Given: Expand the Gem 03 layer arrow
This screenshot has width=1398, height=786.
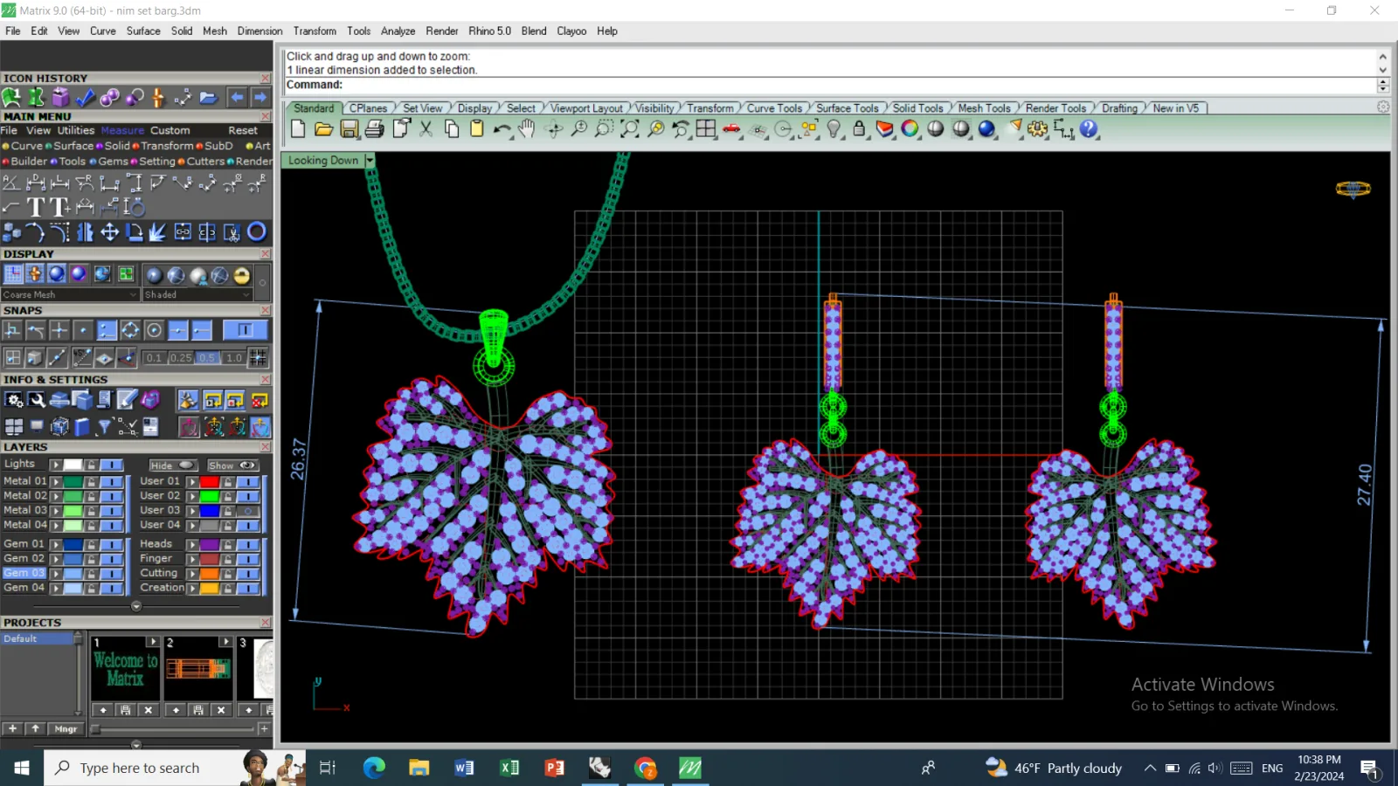Looking at the screenshot, I should coord(56,574).
